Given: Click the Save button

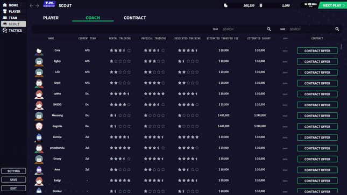Looking at the screenshot, I should [x=13, y=180].
